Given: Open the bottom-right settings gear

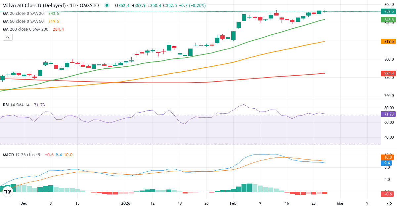Looking at the screenshot, I should 389,204.
